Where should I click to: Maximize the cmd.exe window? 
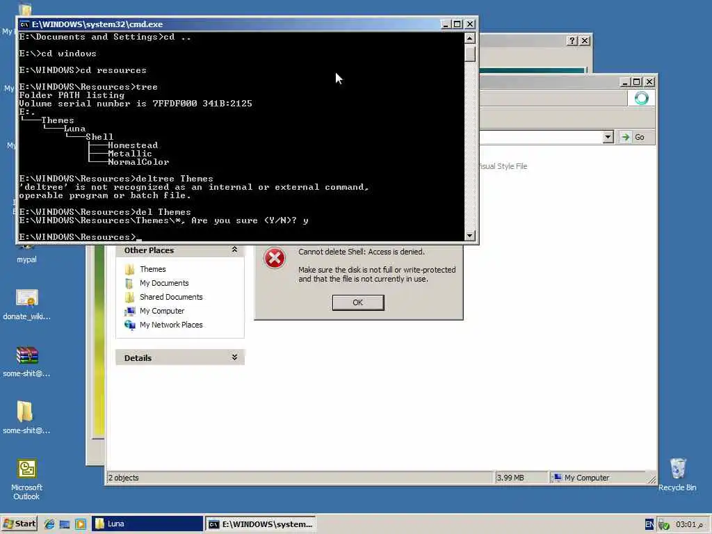(x=458, y=24)
